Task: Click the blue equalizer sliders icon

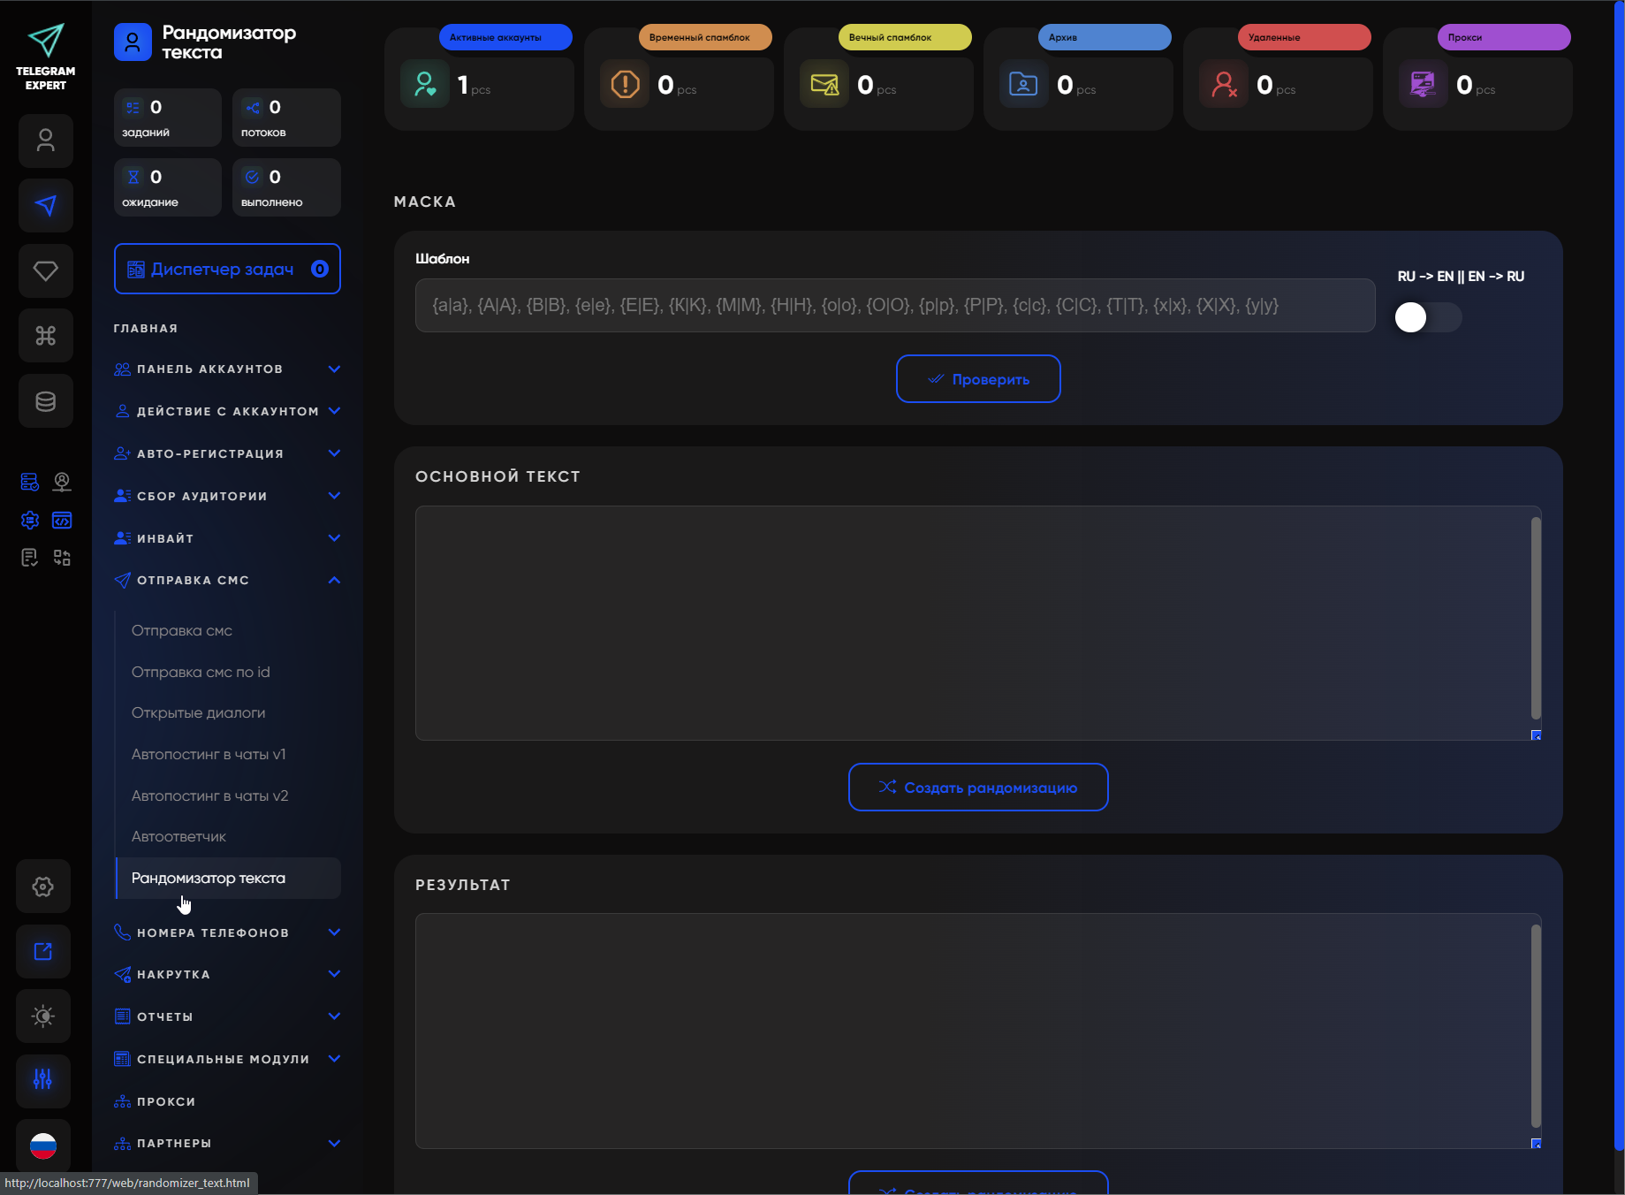Action: [x=42, y=1081]
